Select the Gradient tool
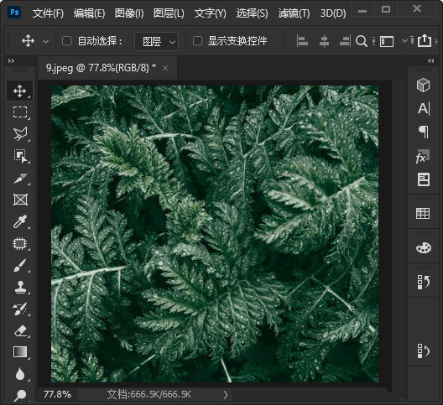Viewport: 443px width, 405px height. [x=20, y=352]
